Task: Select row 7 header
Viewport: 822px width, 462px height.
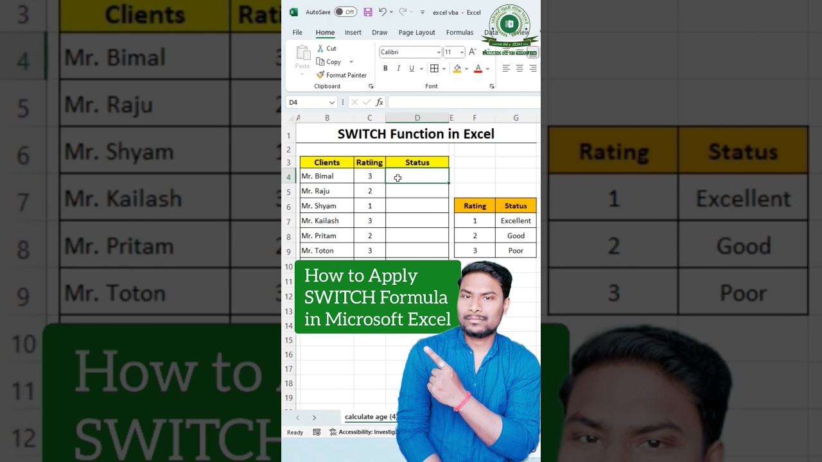Action: (x=289, y=221)
